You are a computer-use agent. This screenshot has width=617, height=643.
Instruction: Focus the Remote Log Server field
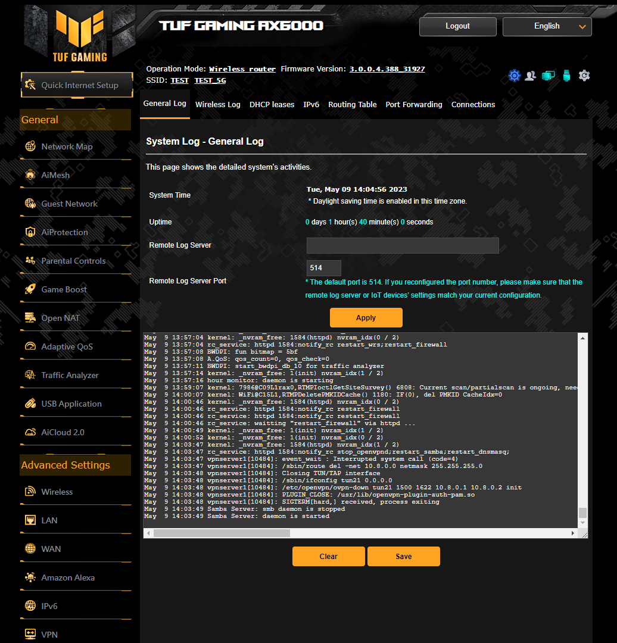403,246
